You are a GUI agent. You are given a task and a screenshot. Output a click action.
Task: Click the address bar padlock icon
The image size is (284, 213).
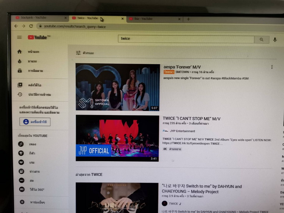(41, 26)
